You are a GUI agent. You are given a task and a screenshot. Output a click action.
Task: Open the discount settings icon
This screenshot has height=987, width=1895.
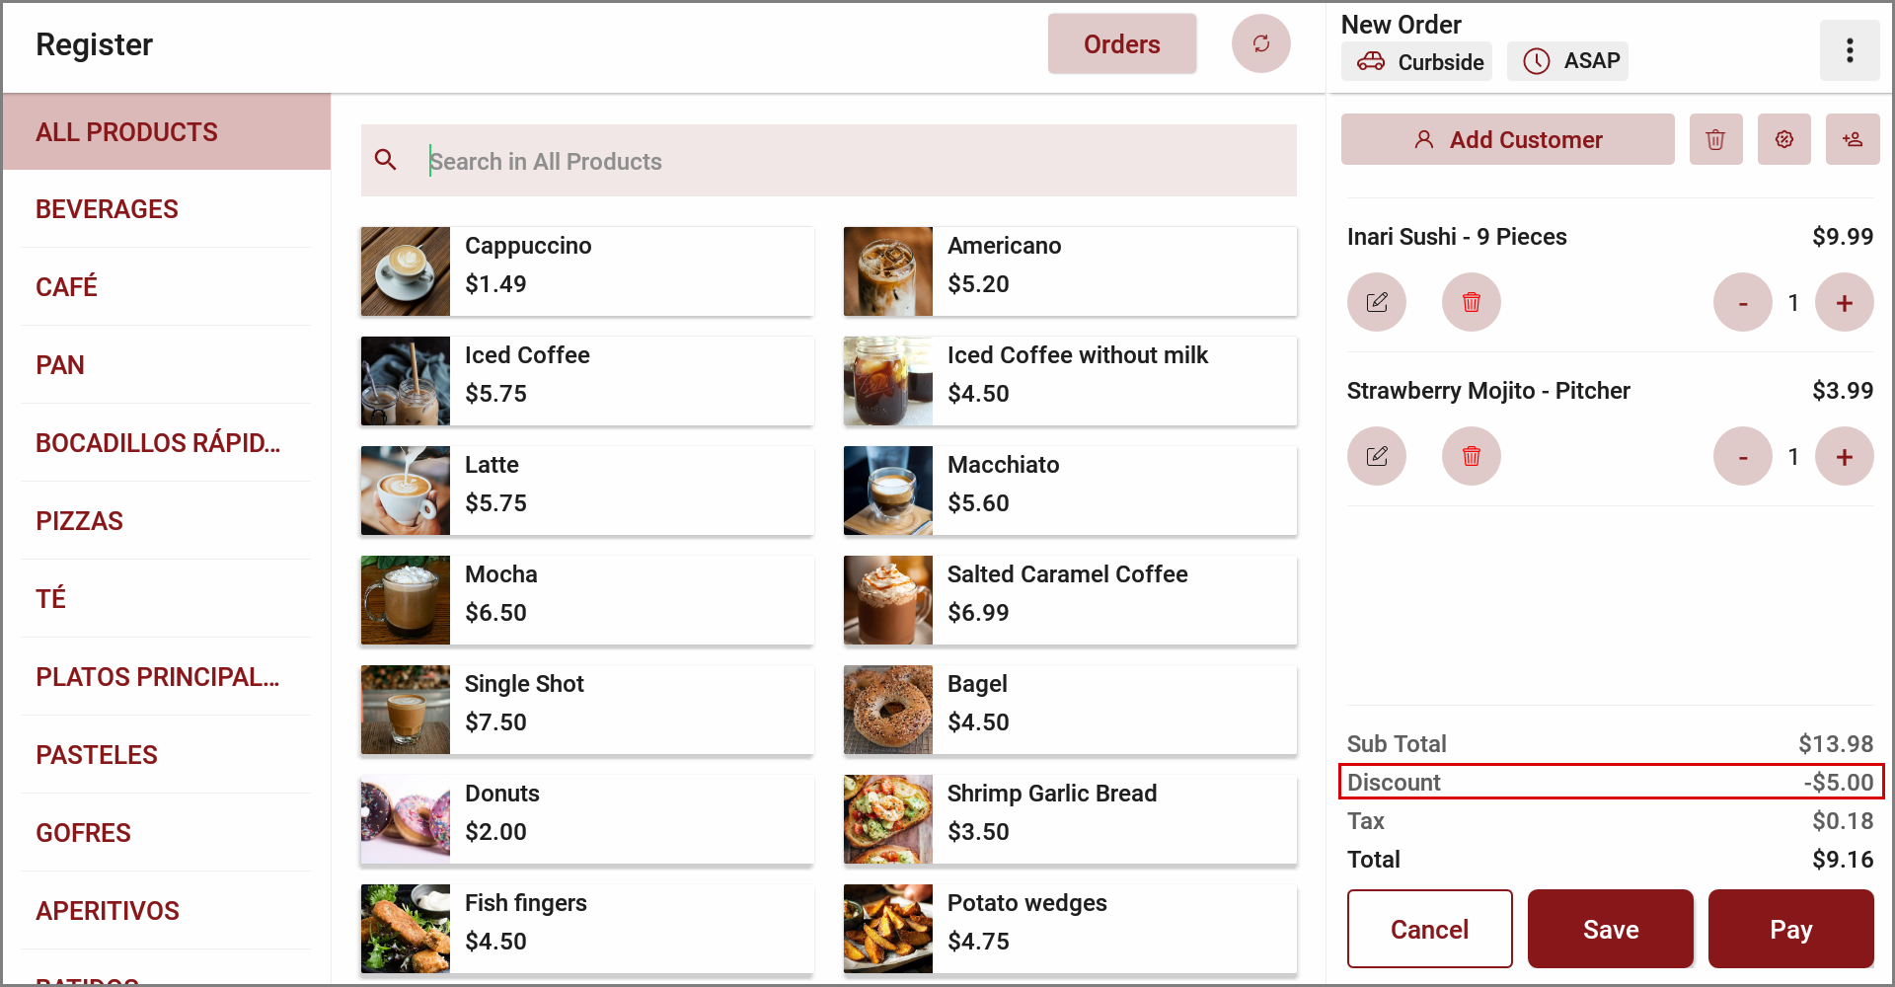pyautogui.click(x=1783, y=139)
